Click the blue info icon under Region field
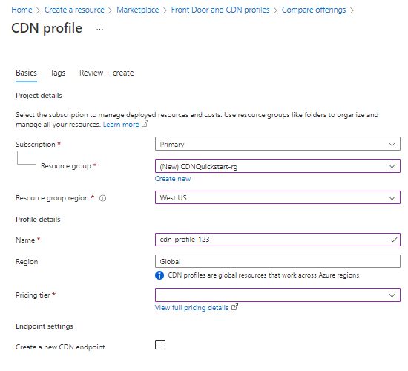The image size is (408, 371). [x=159, y=275]
